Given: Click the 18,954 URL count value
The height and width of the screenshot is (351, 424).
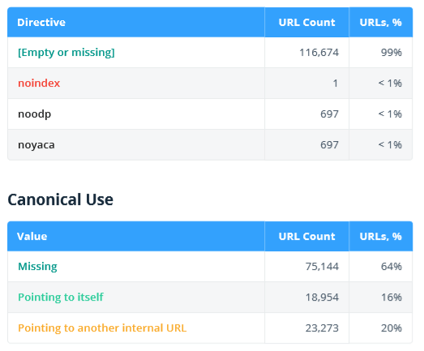Looking at the screenshot, I should click(322, 297).
